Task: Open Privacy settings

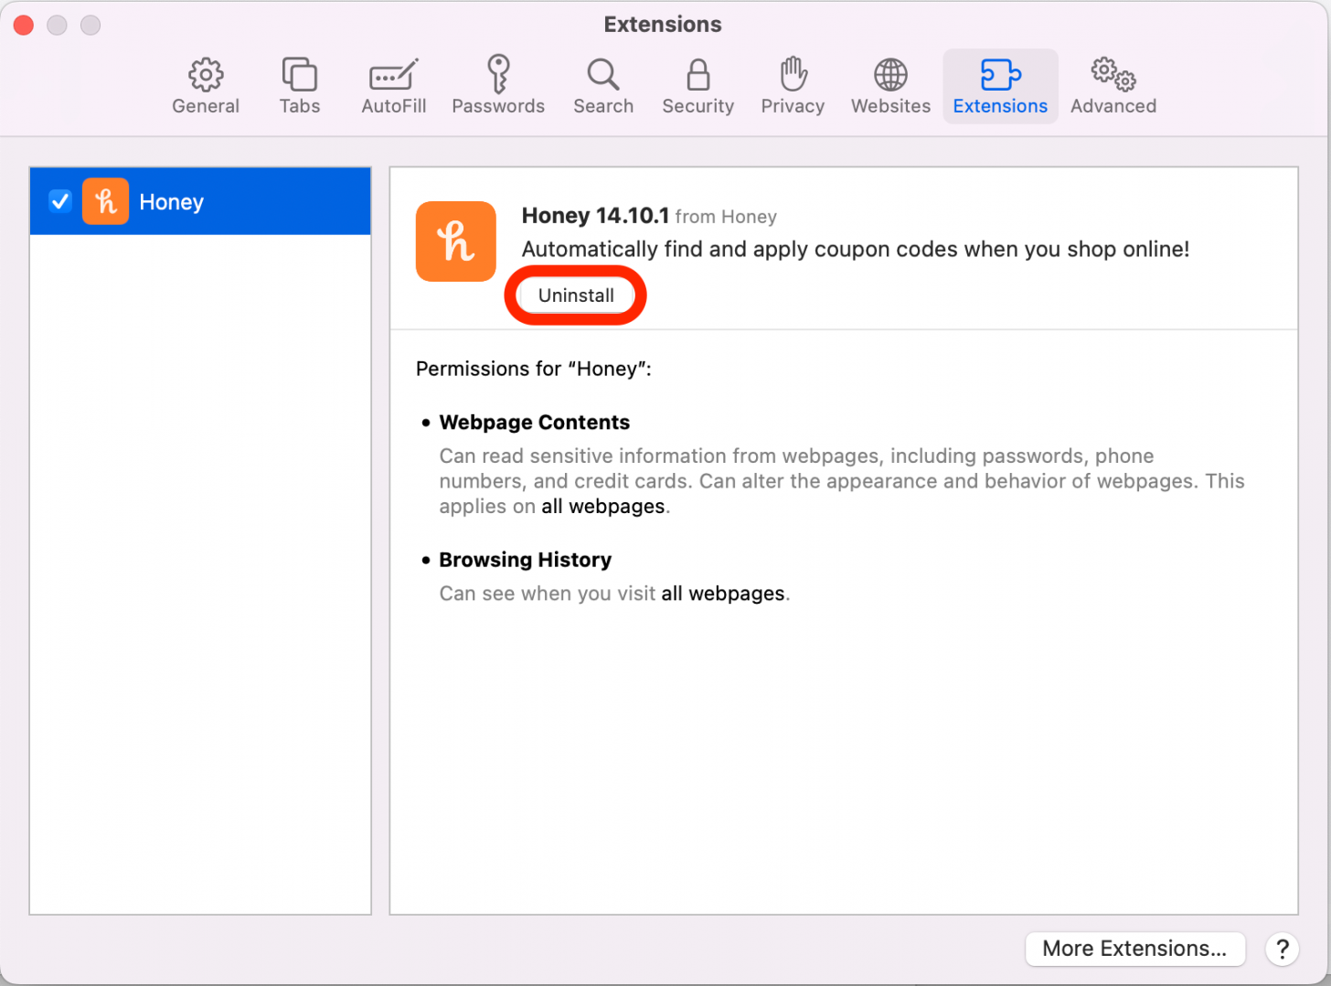Action: [x=793, y=86]
